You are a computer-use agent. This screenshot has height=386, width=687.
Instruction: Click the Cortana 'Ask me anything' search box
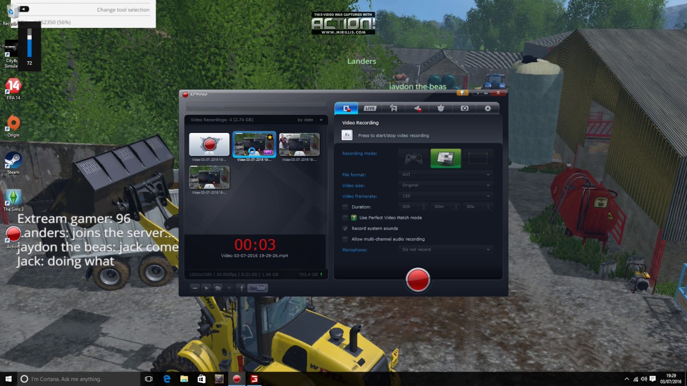point(78,378)
